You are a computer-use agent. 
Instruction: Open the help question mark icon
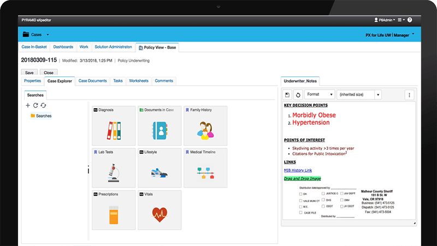click(x=410, y=20)
